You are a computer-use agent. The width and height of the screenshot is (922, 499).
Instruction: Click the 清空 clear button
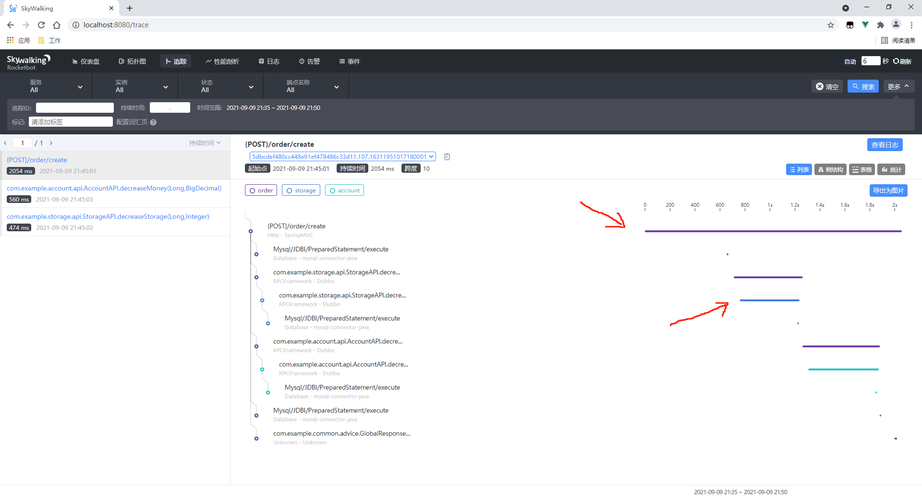coord(827,86)
